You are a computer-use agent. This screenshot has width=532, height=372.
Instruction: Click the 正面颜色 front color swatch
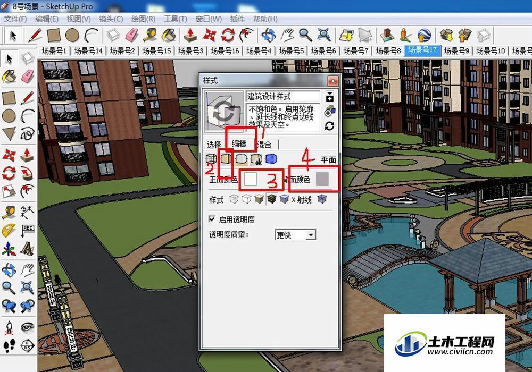pyautogui.click(x=251, y=179)
